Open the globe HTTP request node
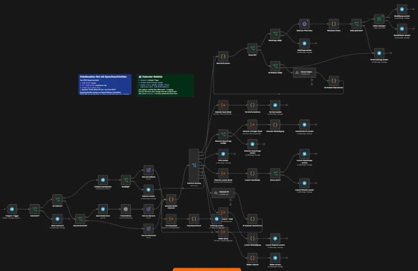This screenshot has width=418, height=271. tap(305, 24)
